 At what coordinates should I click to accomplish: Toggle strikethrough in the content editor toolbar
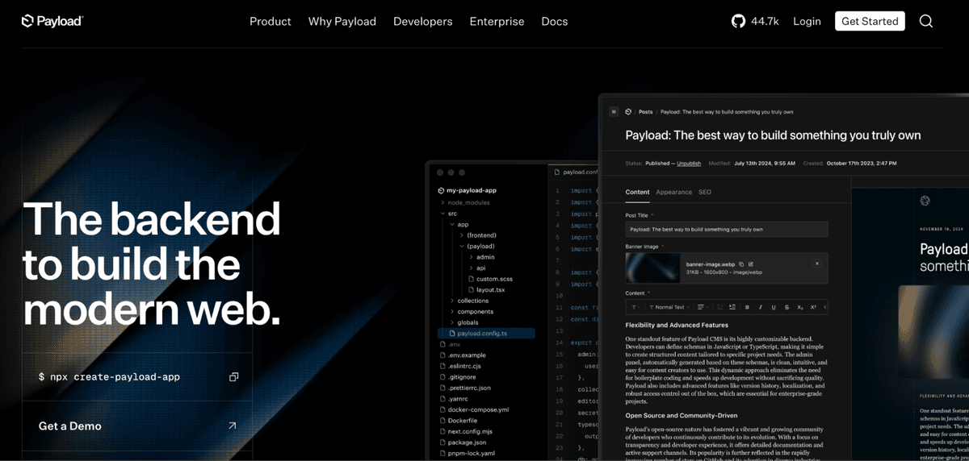coord(787,307)
